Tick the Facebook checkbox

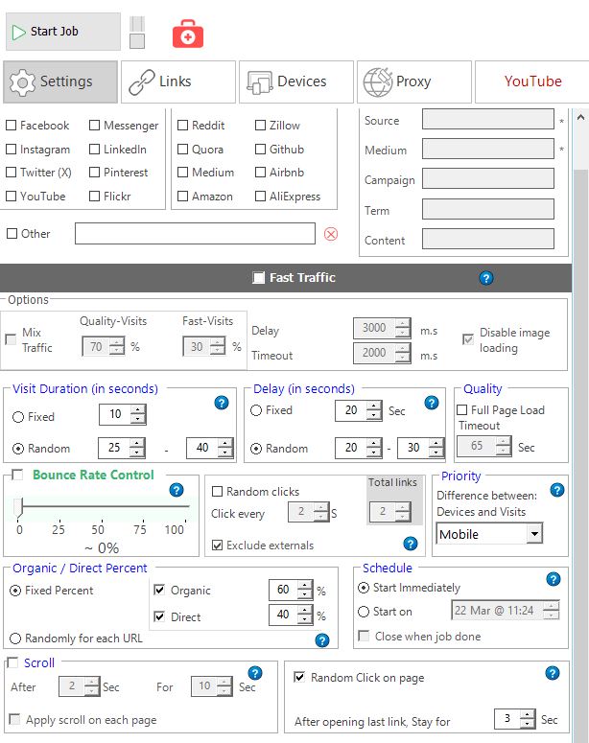12,126
